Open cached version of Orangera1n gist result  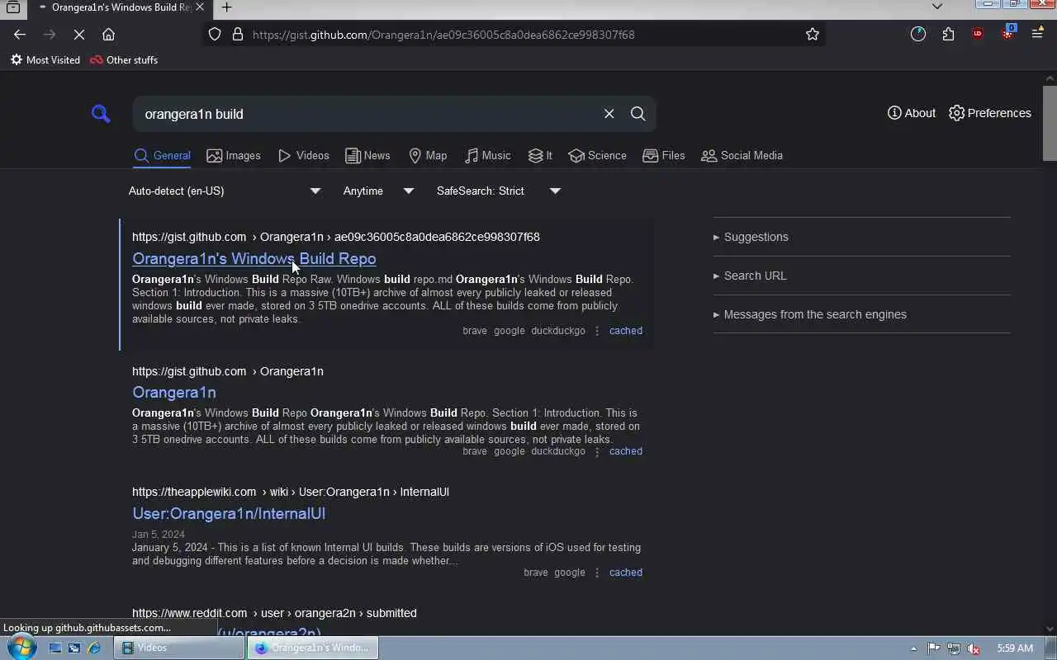626,451
